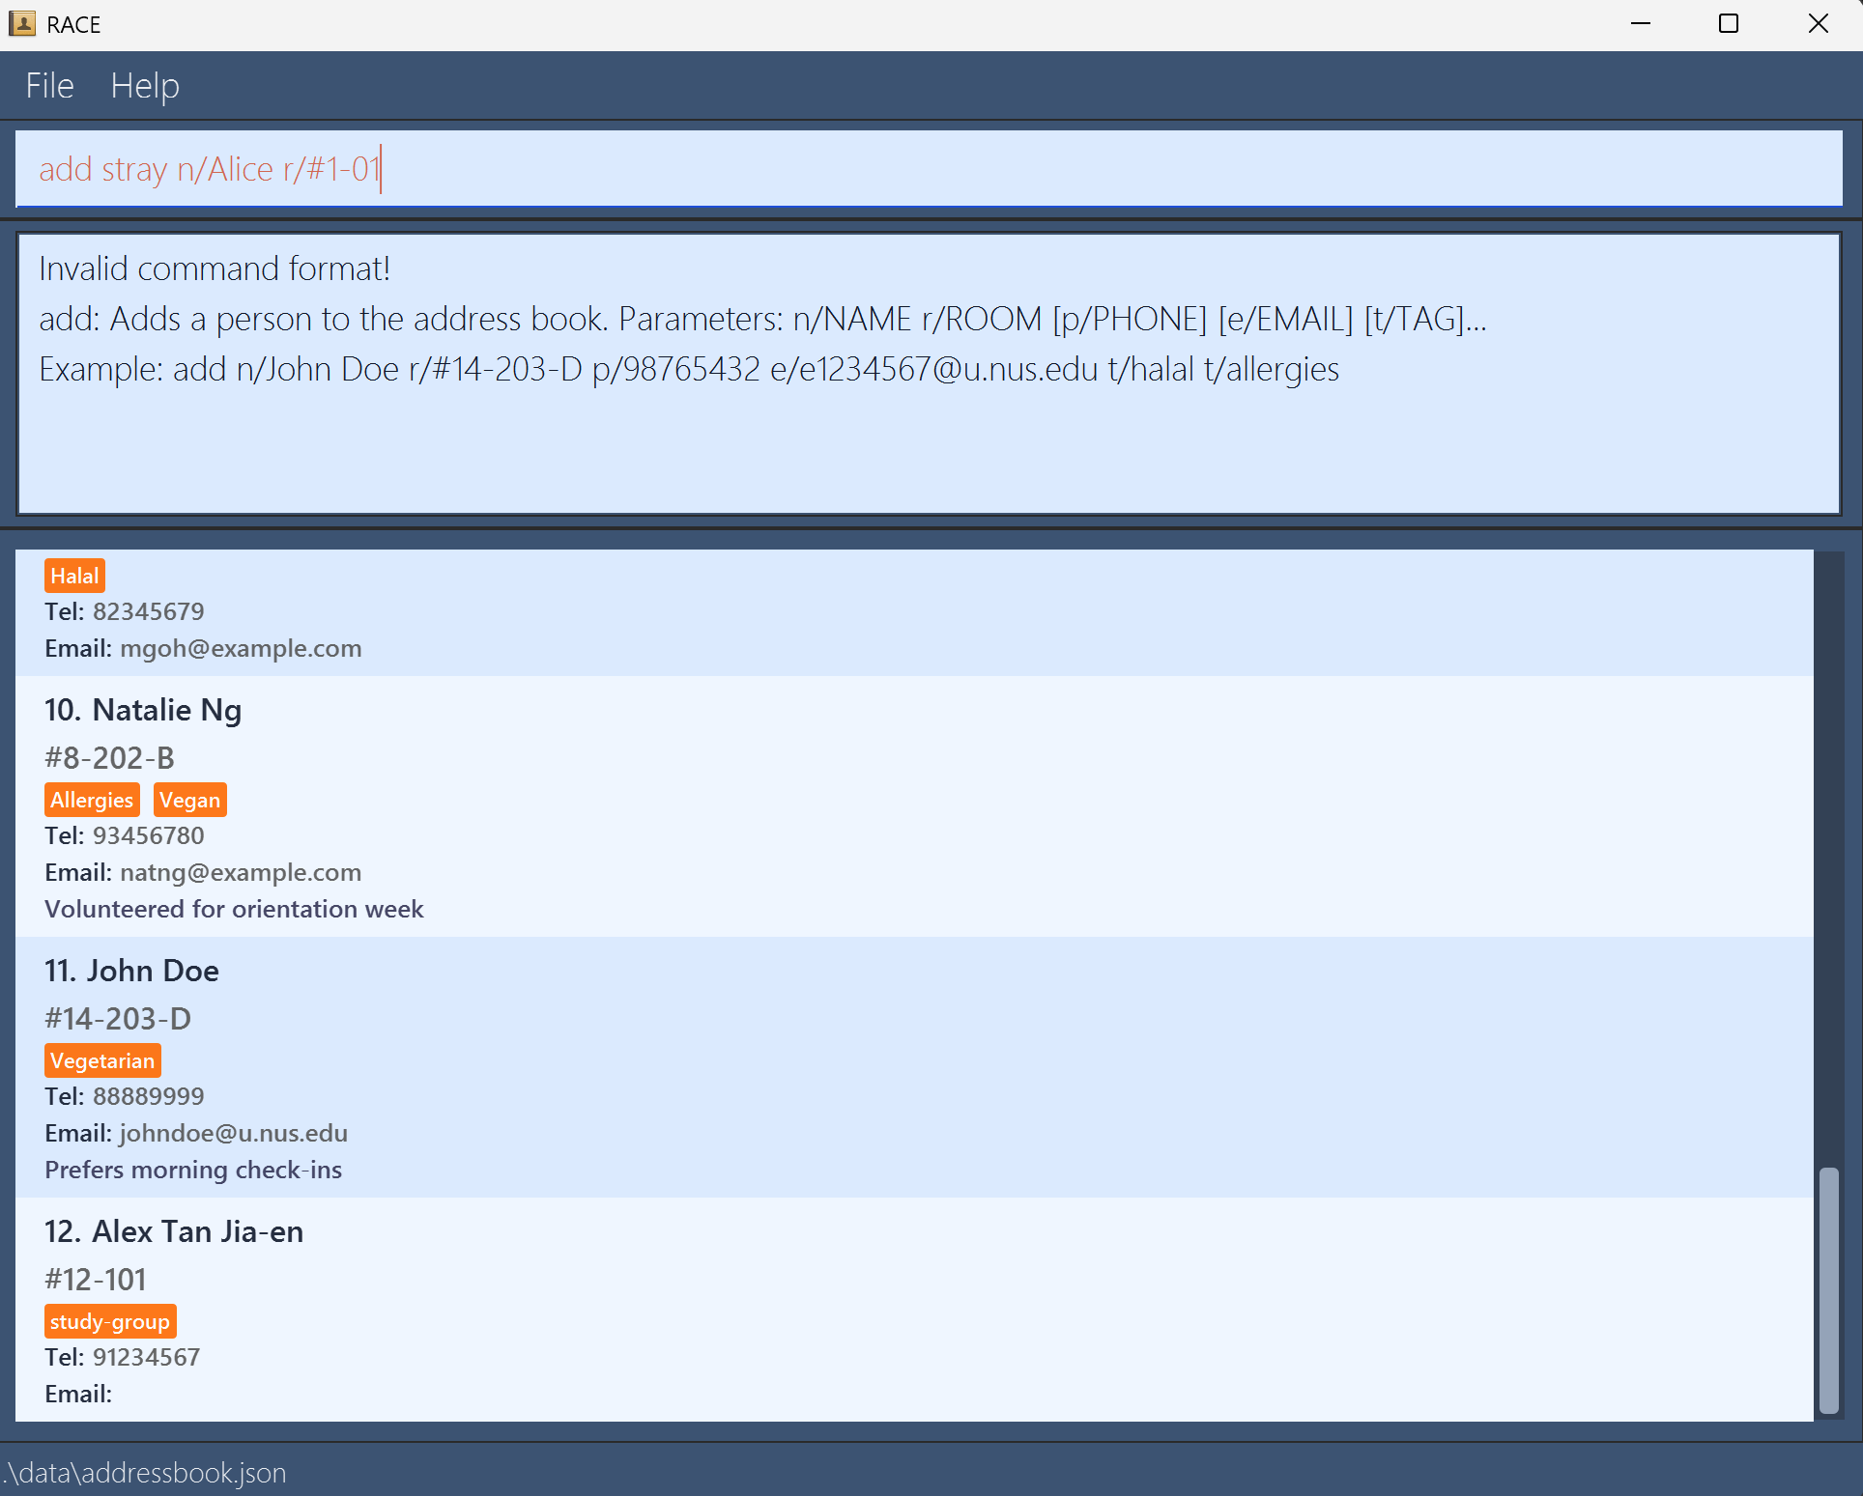
Task: Click the Halal tag badge
Action: (74, 577)
